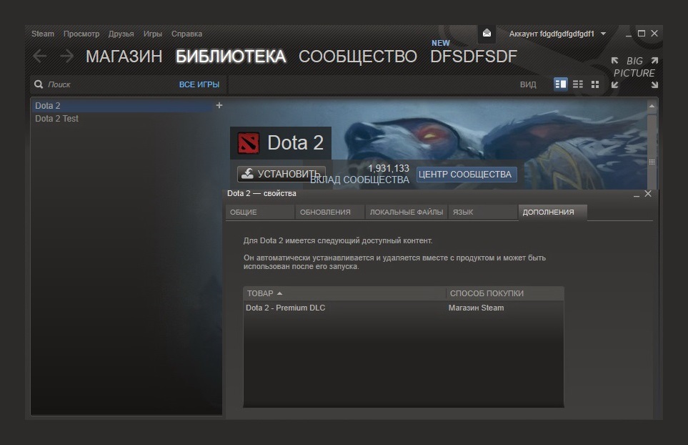
Task: Select Dota 2 - Premium DLC row
Action: (x=403, y=308)
